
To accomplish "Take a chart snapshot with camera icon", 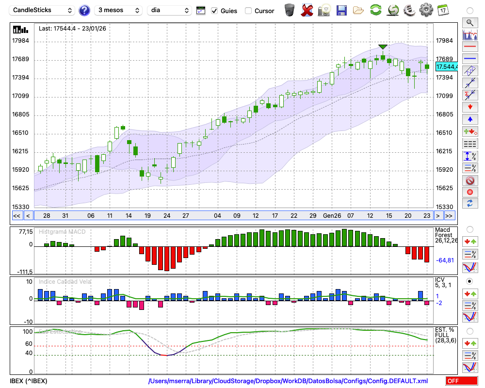I will pos(324,10).
